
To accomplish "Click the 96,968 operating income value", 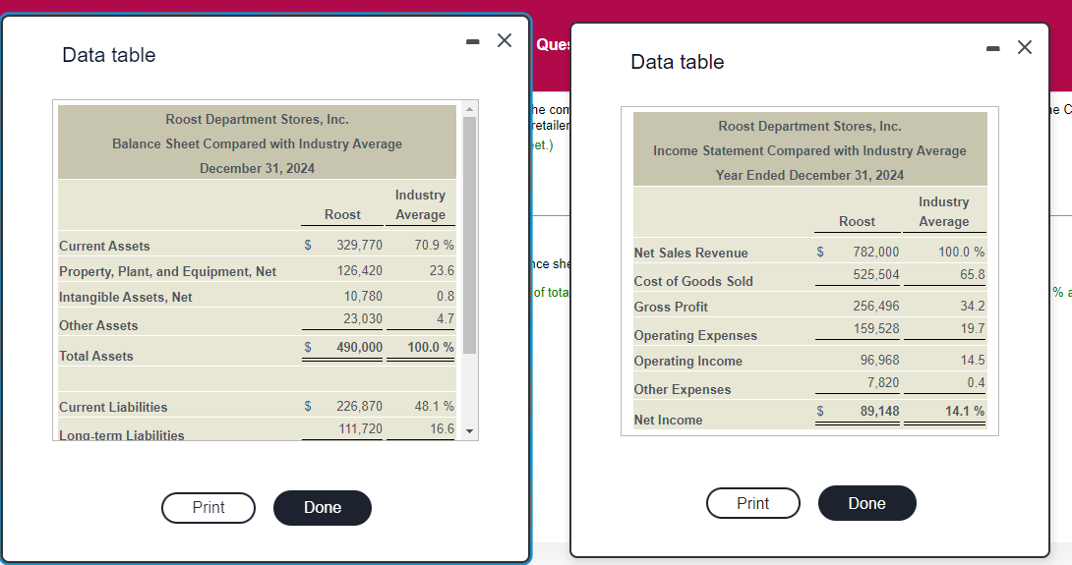I will click(879, 360).
